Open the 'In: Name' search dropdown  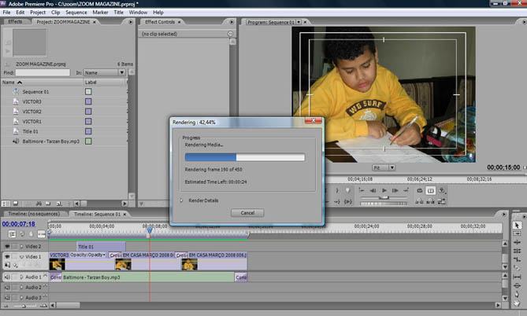[x=104, y=72]
